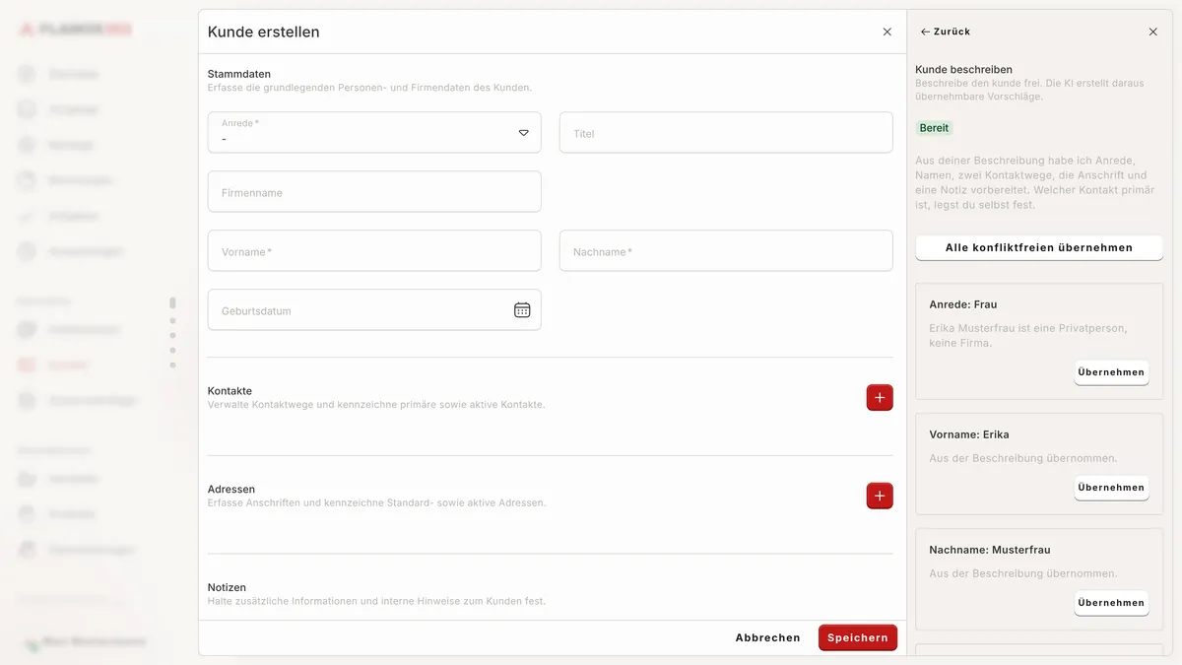
Task: Close the Kunde beschreiben side panel
Action: tap(1153, 32)
